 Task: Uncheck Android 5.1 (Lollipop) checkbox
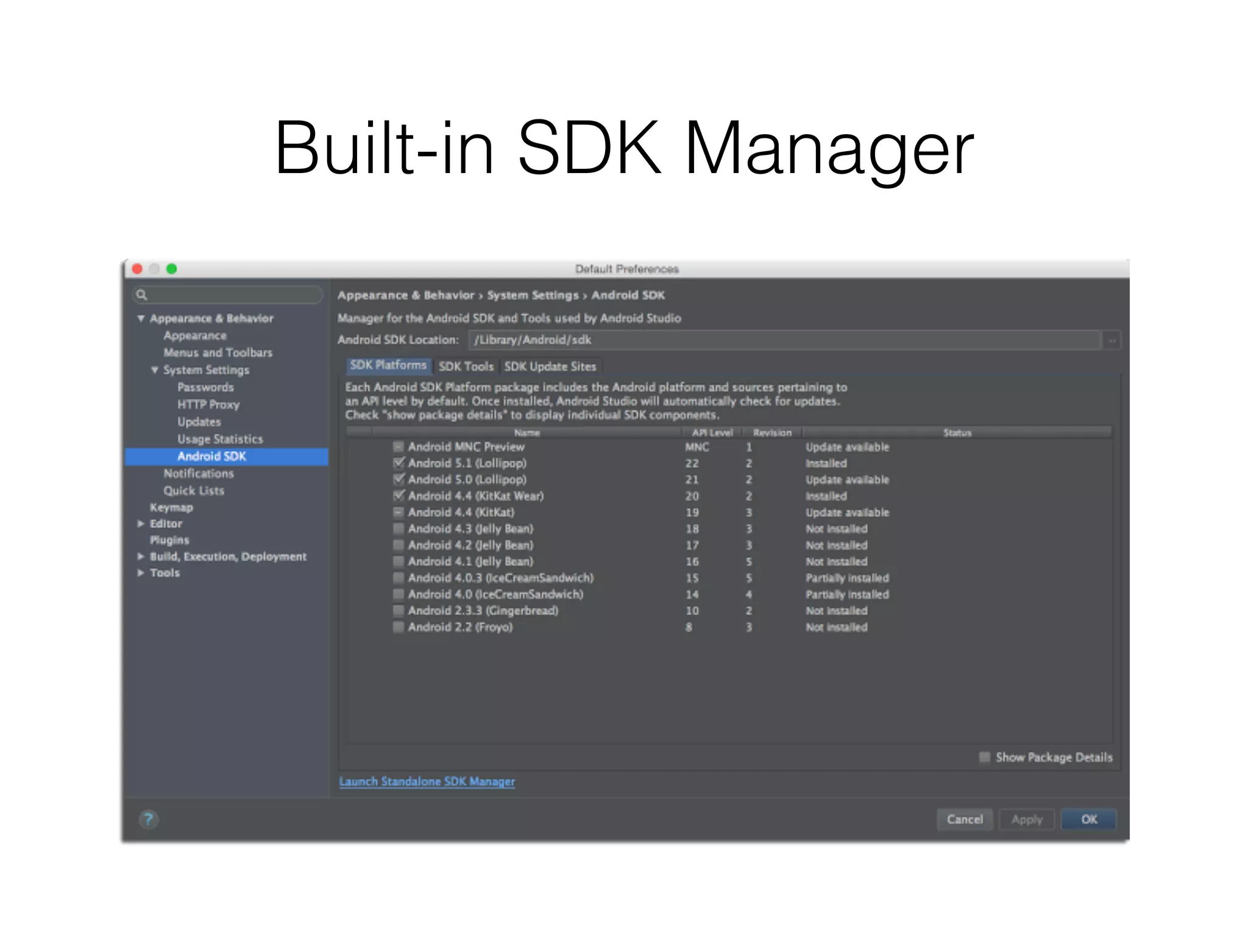(399, 463)
